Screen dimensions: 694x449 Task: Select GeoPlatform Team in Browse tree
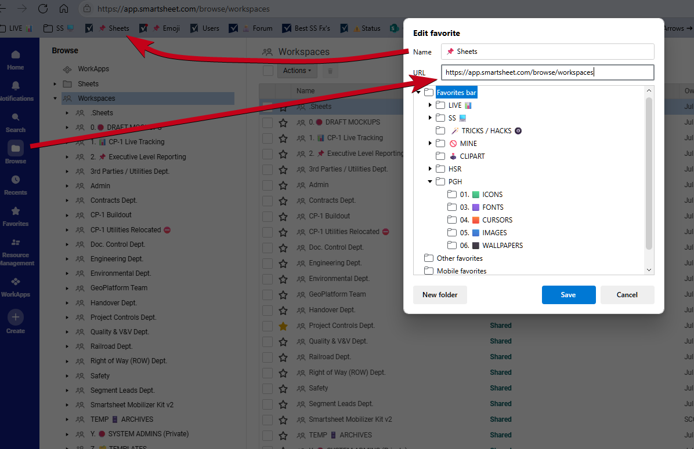119,288
